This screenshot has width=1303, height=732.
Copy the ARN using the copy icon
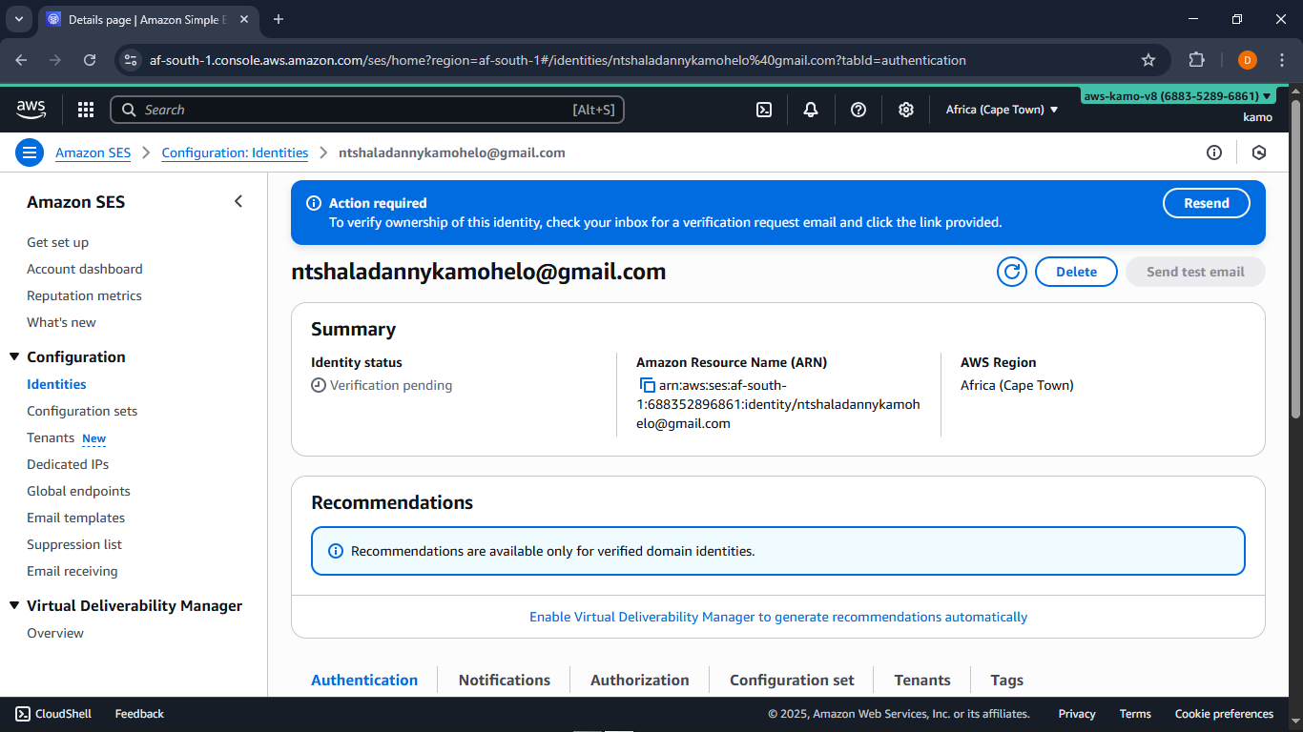click(647, 386)
